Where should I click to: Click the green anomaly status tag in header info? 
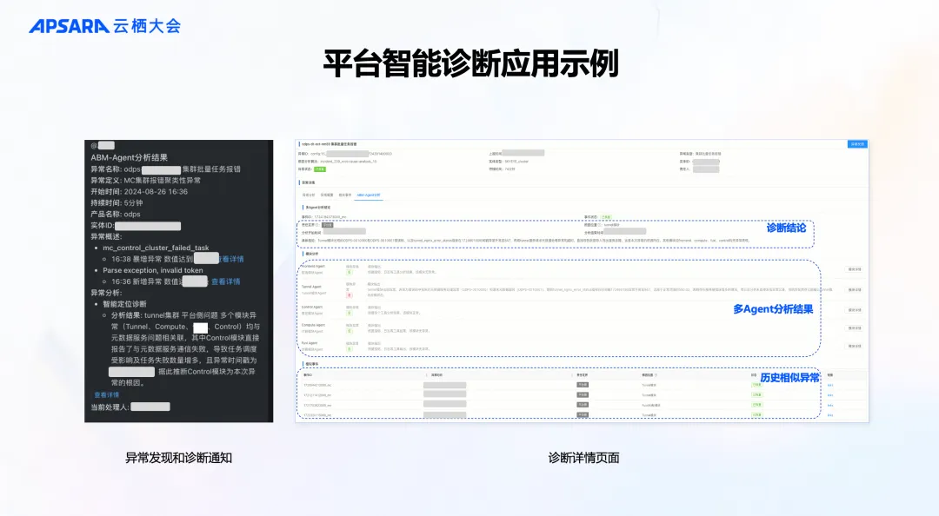(x=320, y=169)
